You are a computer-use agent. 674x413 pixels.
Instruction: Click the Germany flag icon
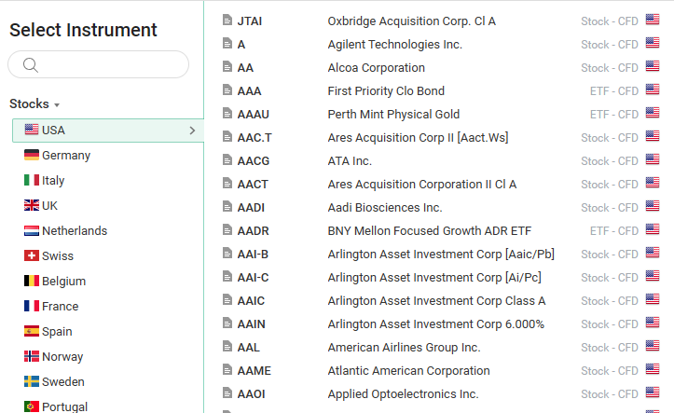(x=32, y=155)
